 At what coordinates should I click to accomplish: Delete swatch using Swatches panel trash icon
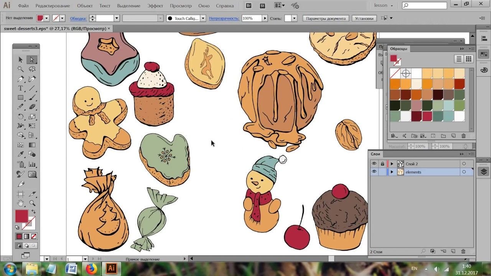(463, 136)
